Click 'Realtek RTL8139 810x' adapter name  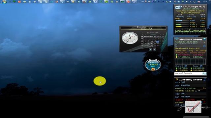(186, 42)
